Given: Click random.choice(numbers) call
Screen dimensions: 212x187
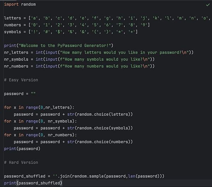Looking at the screenshot, I should 104,142.
